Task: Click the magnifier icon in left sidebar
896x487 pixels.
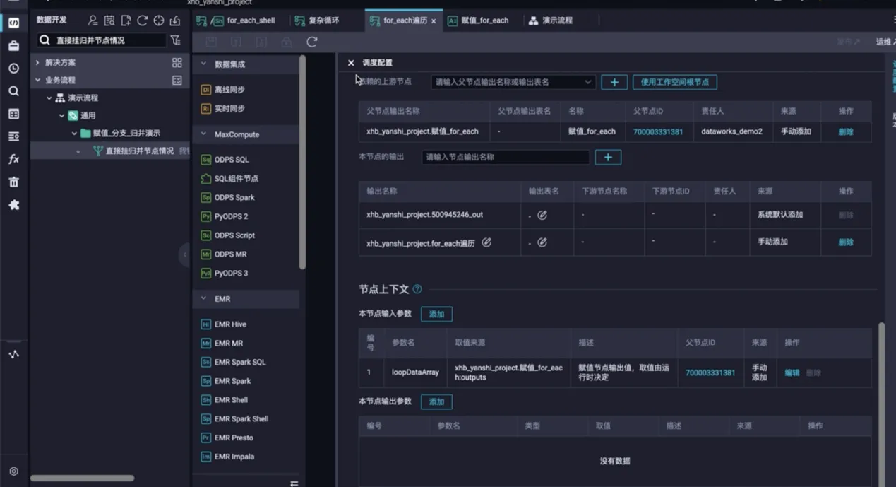Action: tap(13, 91)
